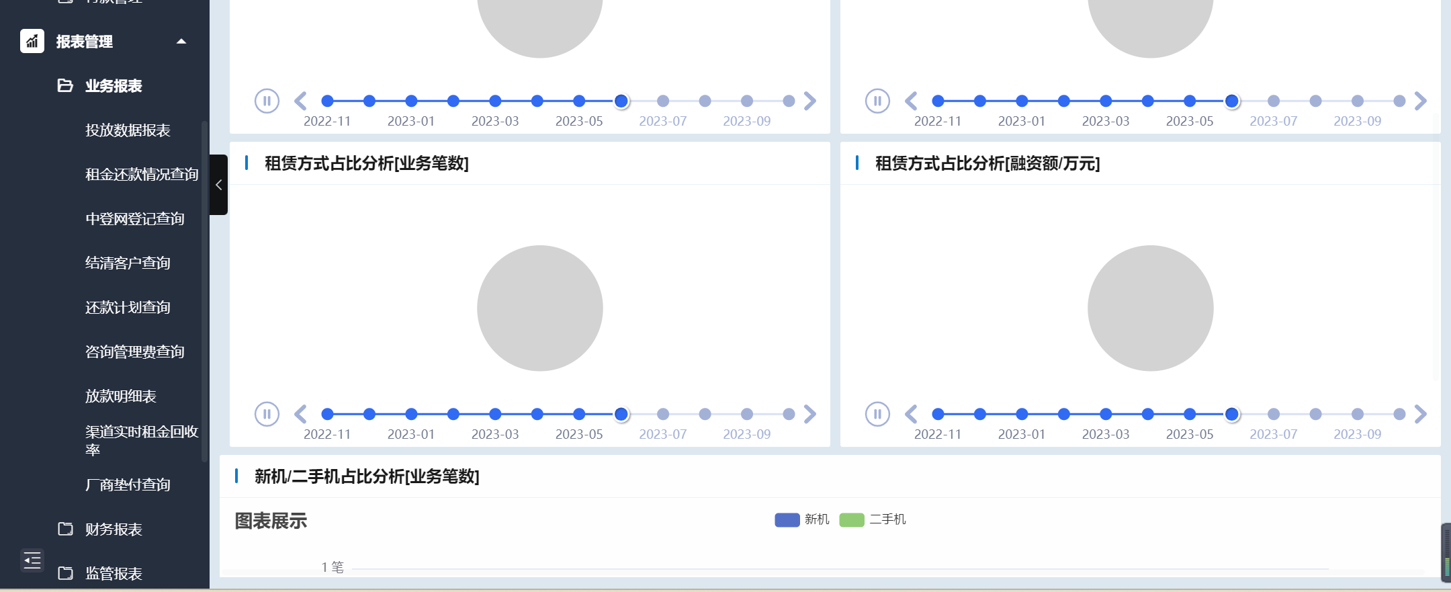Click the 报表管理 chart icon
Screen dimensions: 1451x592
[x=32, y=41]
